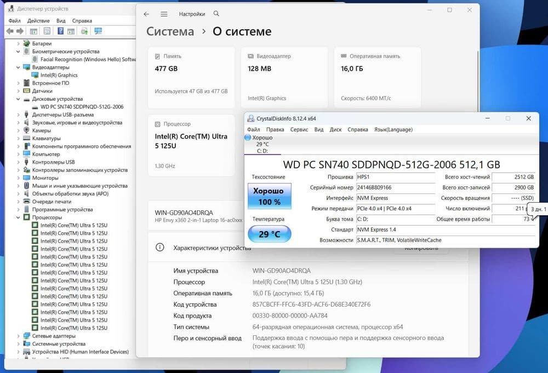This screenshot has height=373, width=548.
Task: Select Intel(R) Graphics device in tree
Action: click(x=59, y=75)
